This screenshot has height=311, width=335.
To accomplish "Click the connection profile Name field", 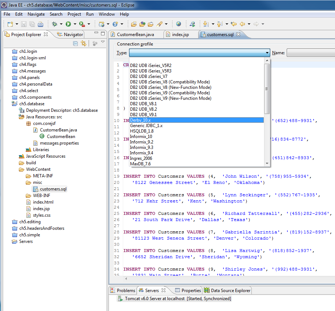I will pyautogui.click(x=311, y=53).
